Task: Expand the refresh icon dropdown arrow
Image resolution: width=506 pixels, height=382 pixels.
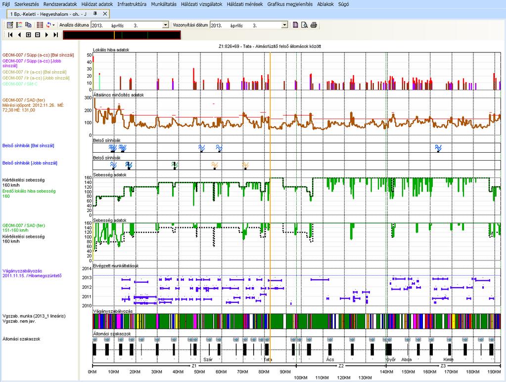Action: click(x=53, y=25)
